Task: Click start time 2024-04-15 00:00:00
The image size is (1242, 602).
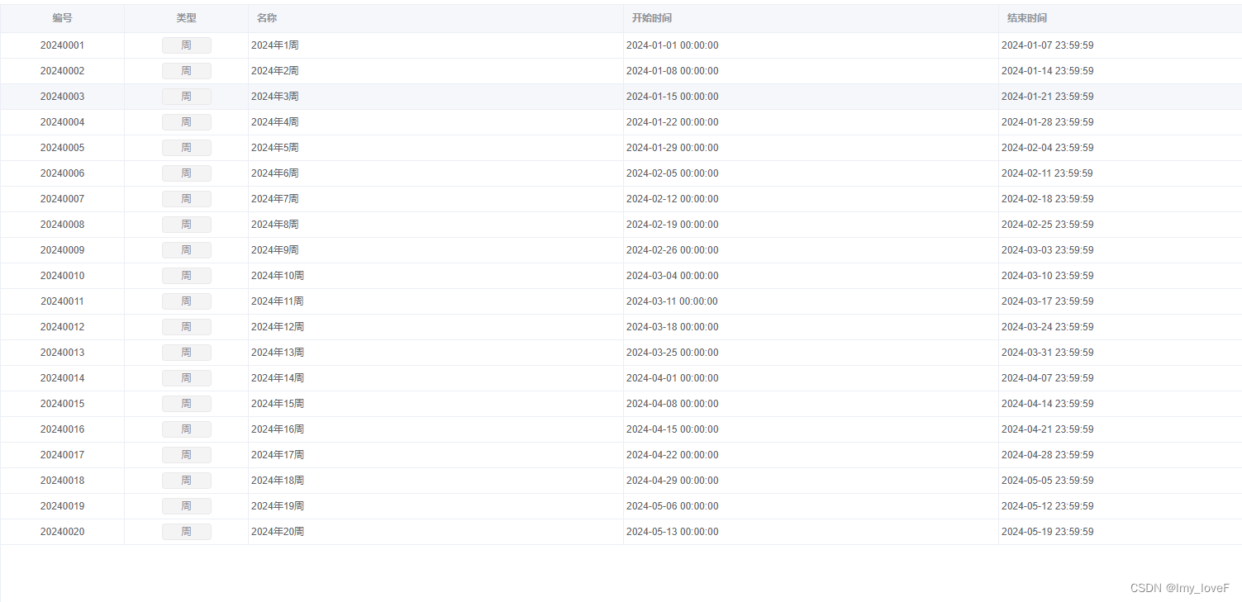Action: click(x=673, y=429)
